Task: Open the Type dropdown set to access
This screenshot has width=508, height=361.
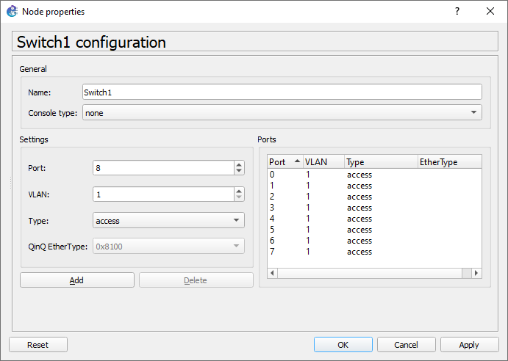Action: tap(168, 221)
